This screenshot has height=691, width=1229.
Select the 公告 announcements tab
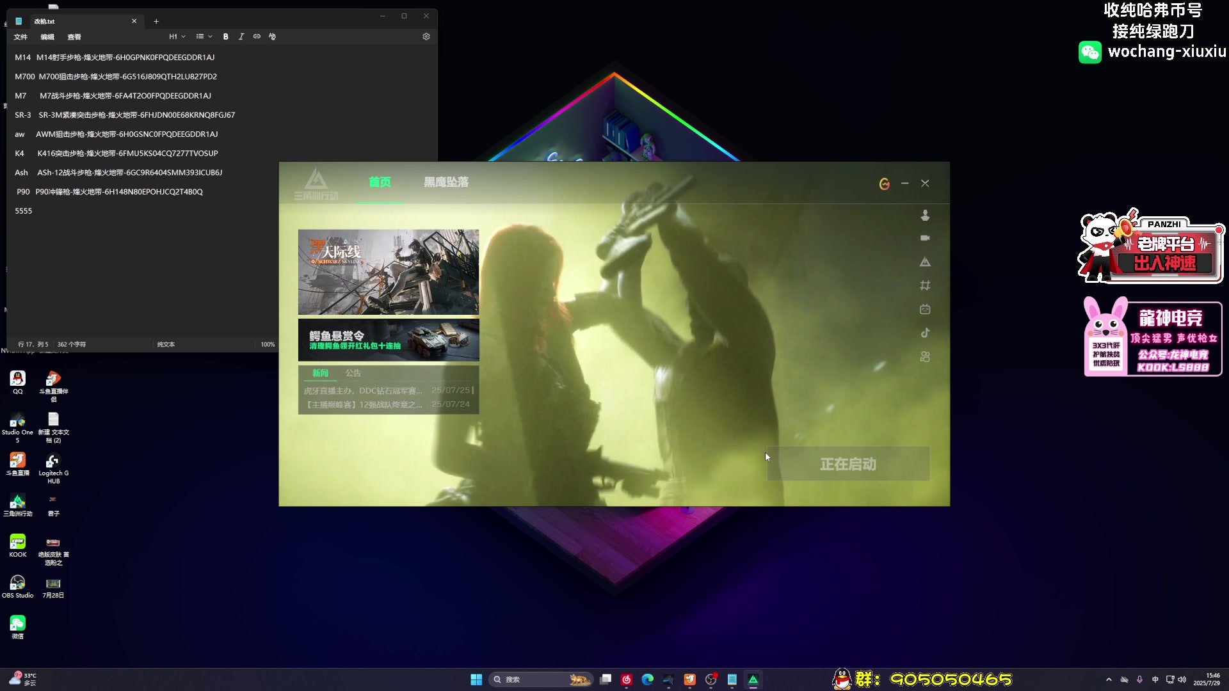[353, 373]
